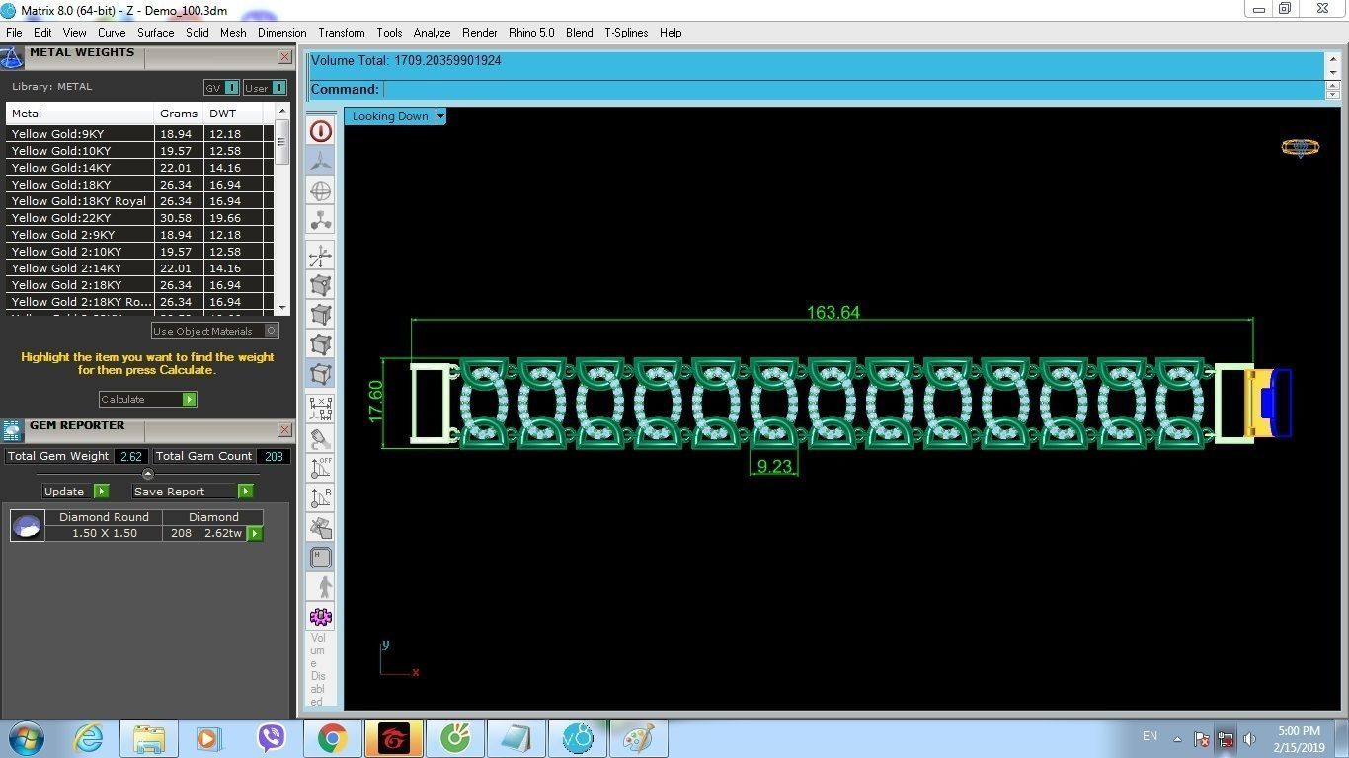Click the Gem Reporter panel icon

click(x=12, y=430)
